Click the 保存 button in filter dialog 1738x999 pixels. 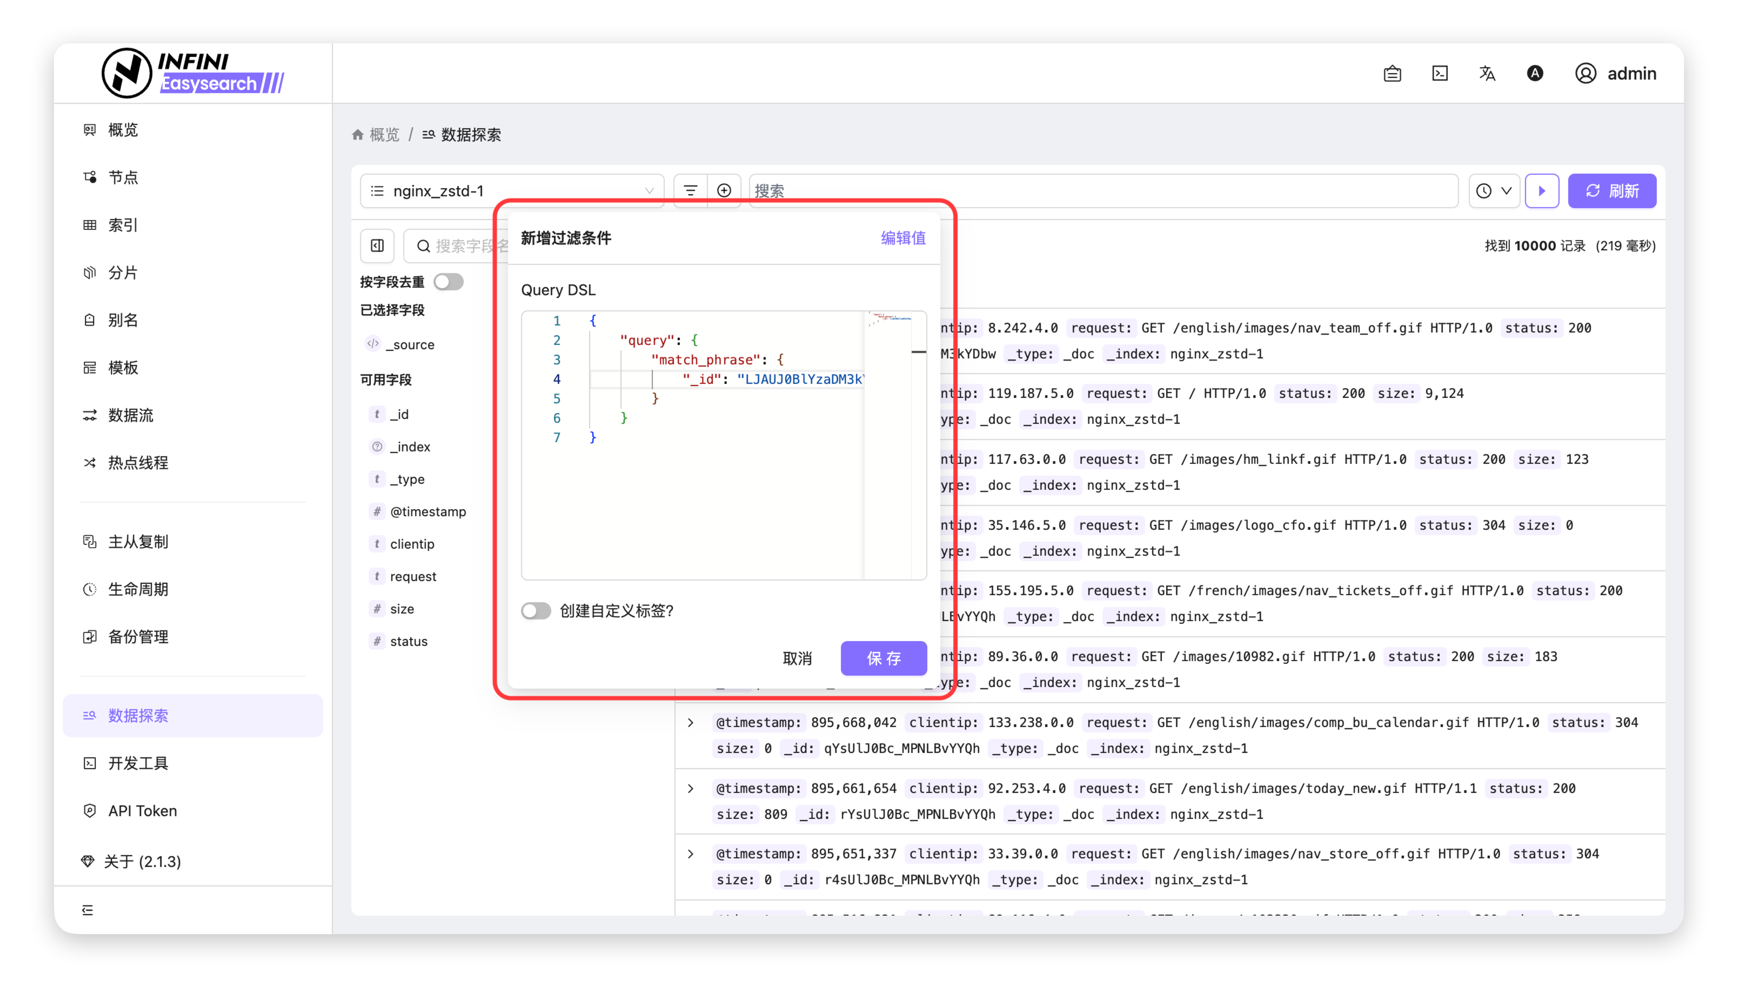pyautogui.click(x=883, y=658)
